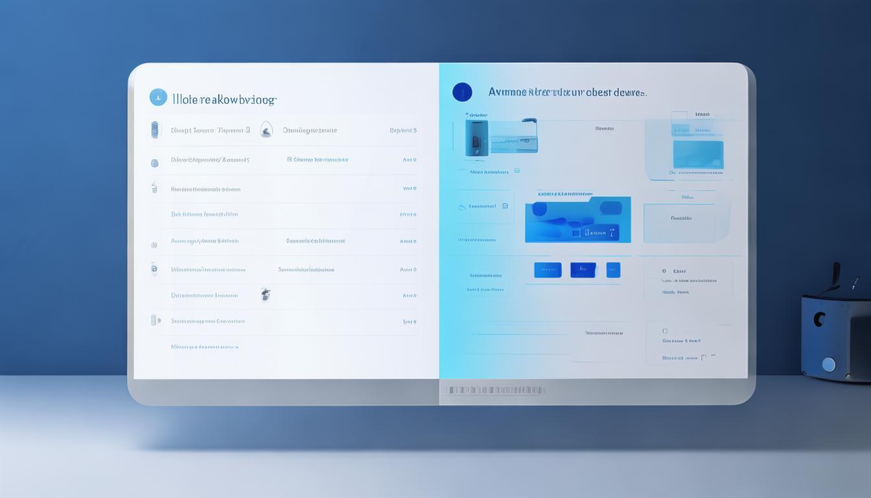Click the light blue circle icon beside the left panel title
The height and width of the screenshot is (498, 871).
click(158, 97)
